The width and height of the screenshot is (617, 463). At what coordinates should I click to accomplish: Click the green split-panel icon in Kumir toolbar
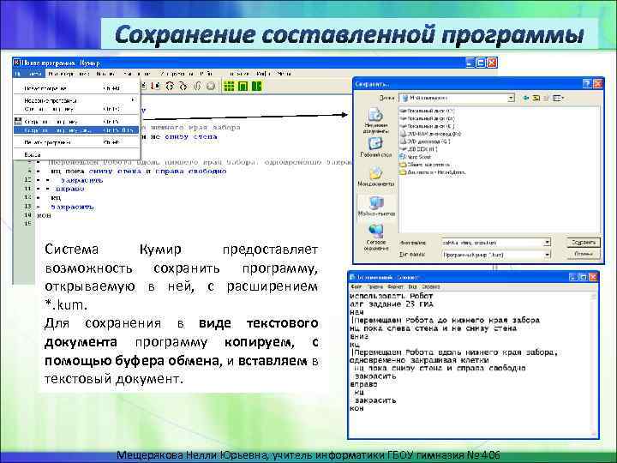click(256, 87)
